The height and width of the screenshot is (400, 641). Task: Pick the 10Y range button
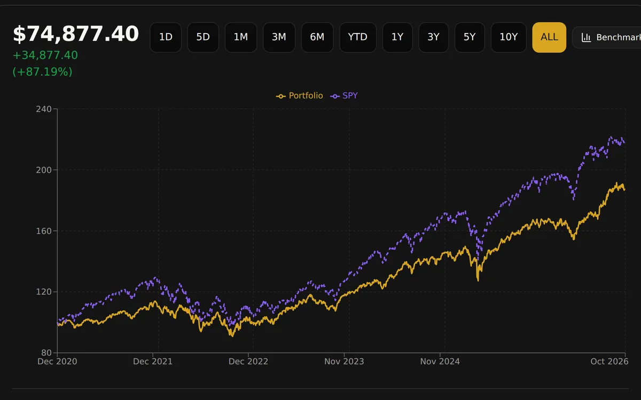click(x=509, y=37)
